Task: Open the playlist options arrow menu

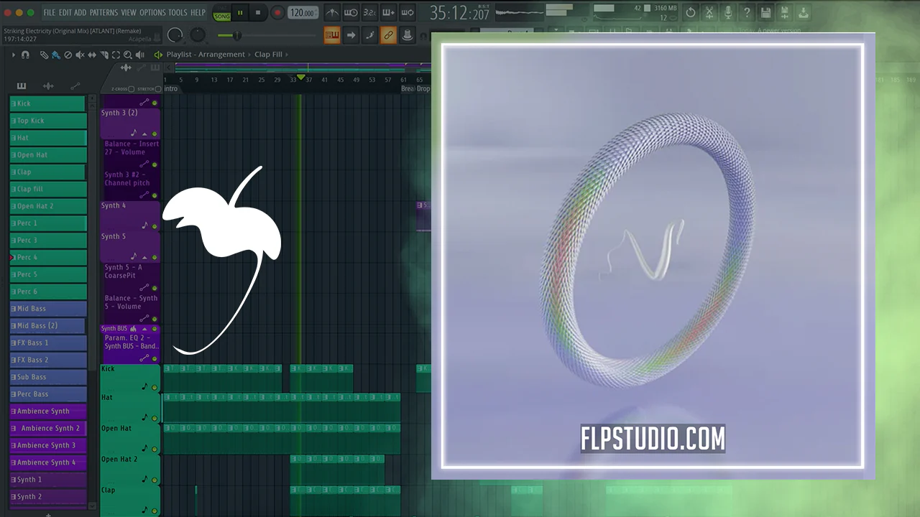Action: tap(13, 55)
